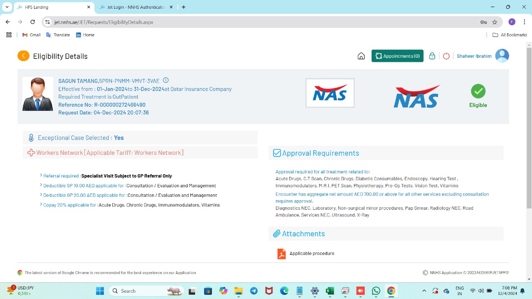Click the info icon beside member ID
Screen dimensions: 532x299
point(166,81)
